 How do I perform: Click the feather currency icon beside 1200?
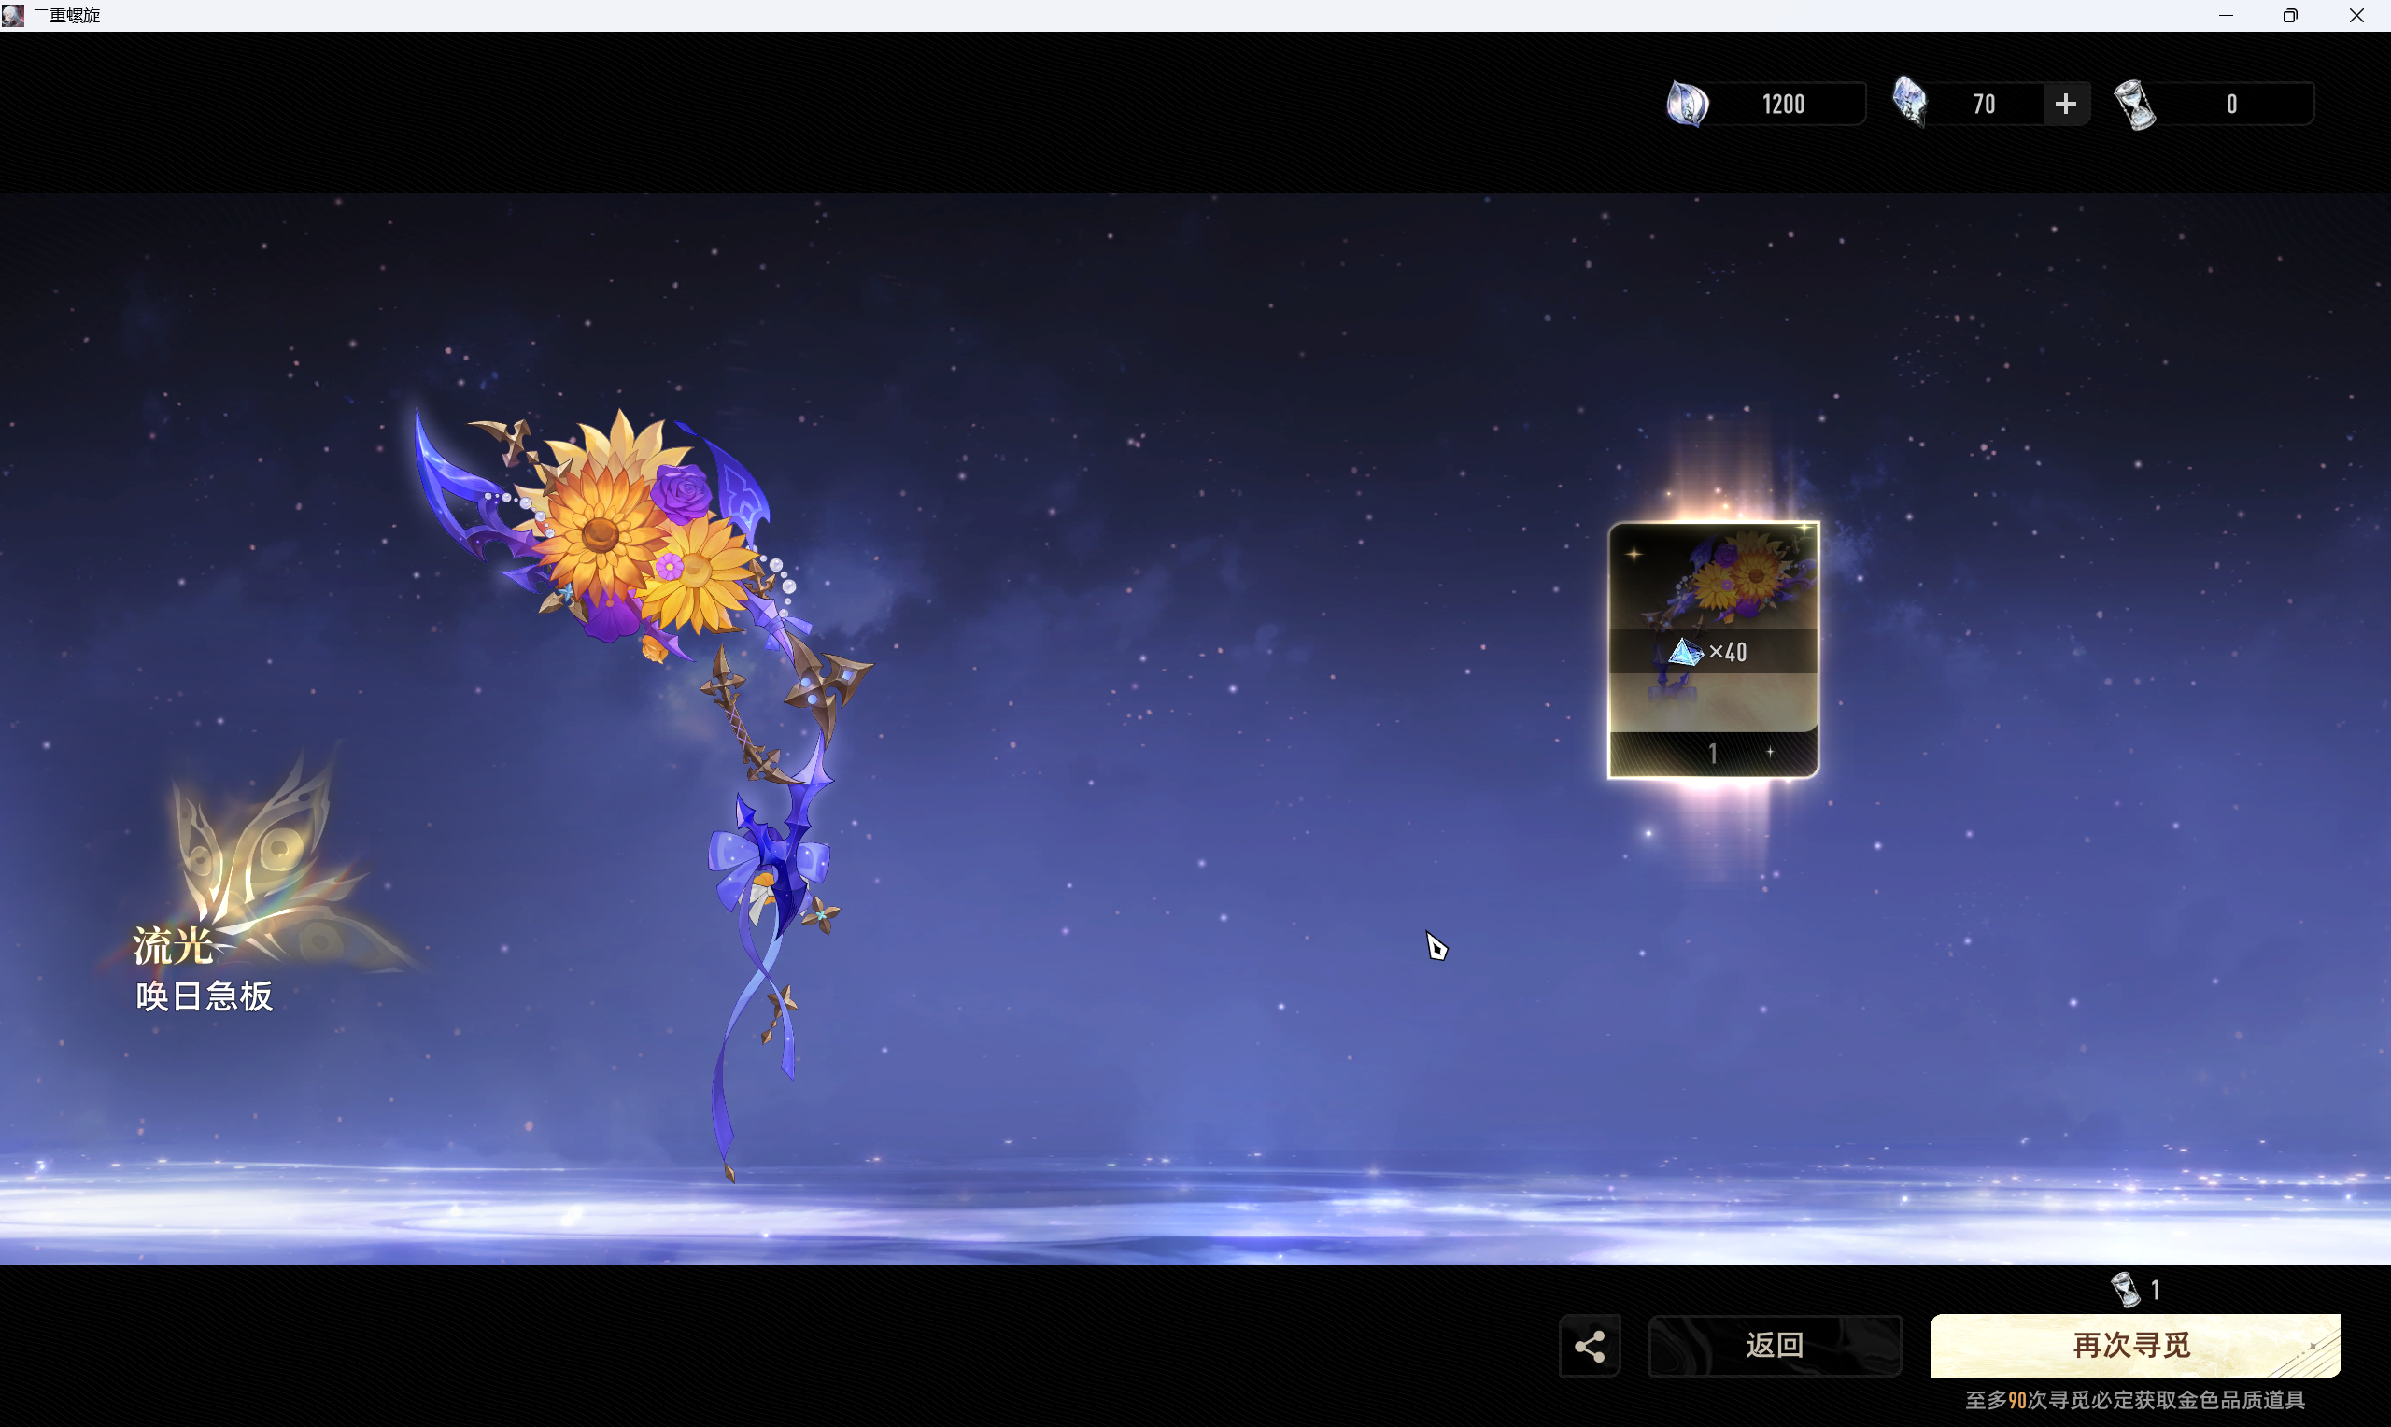pos(1688,104)
